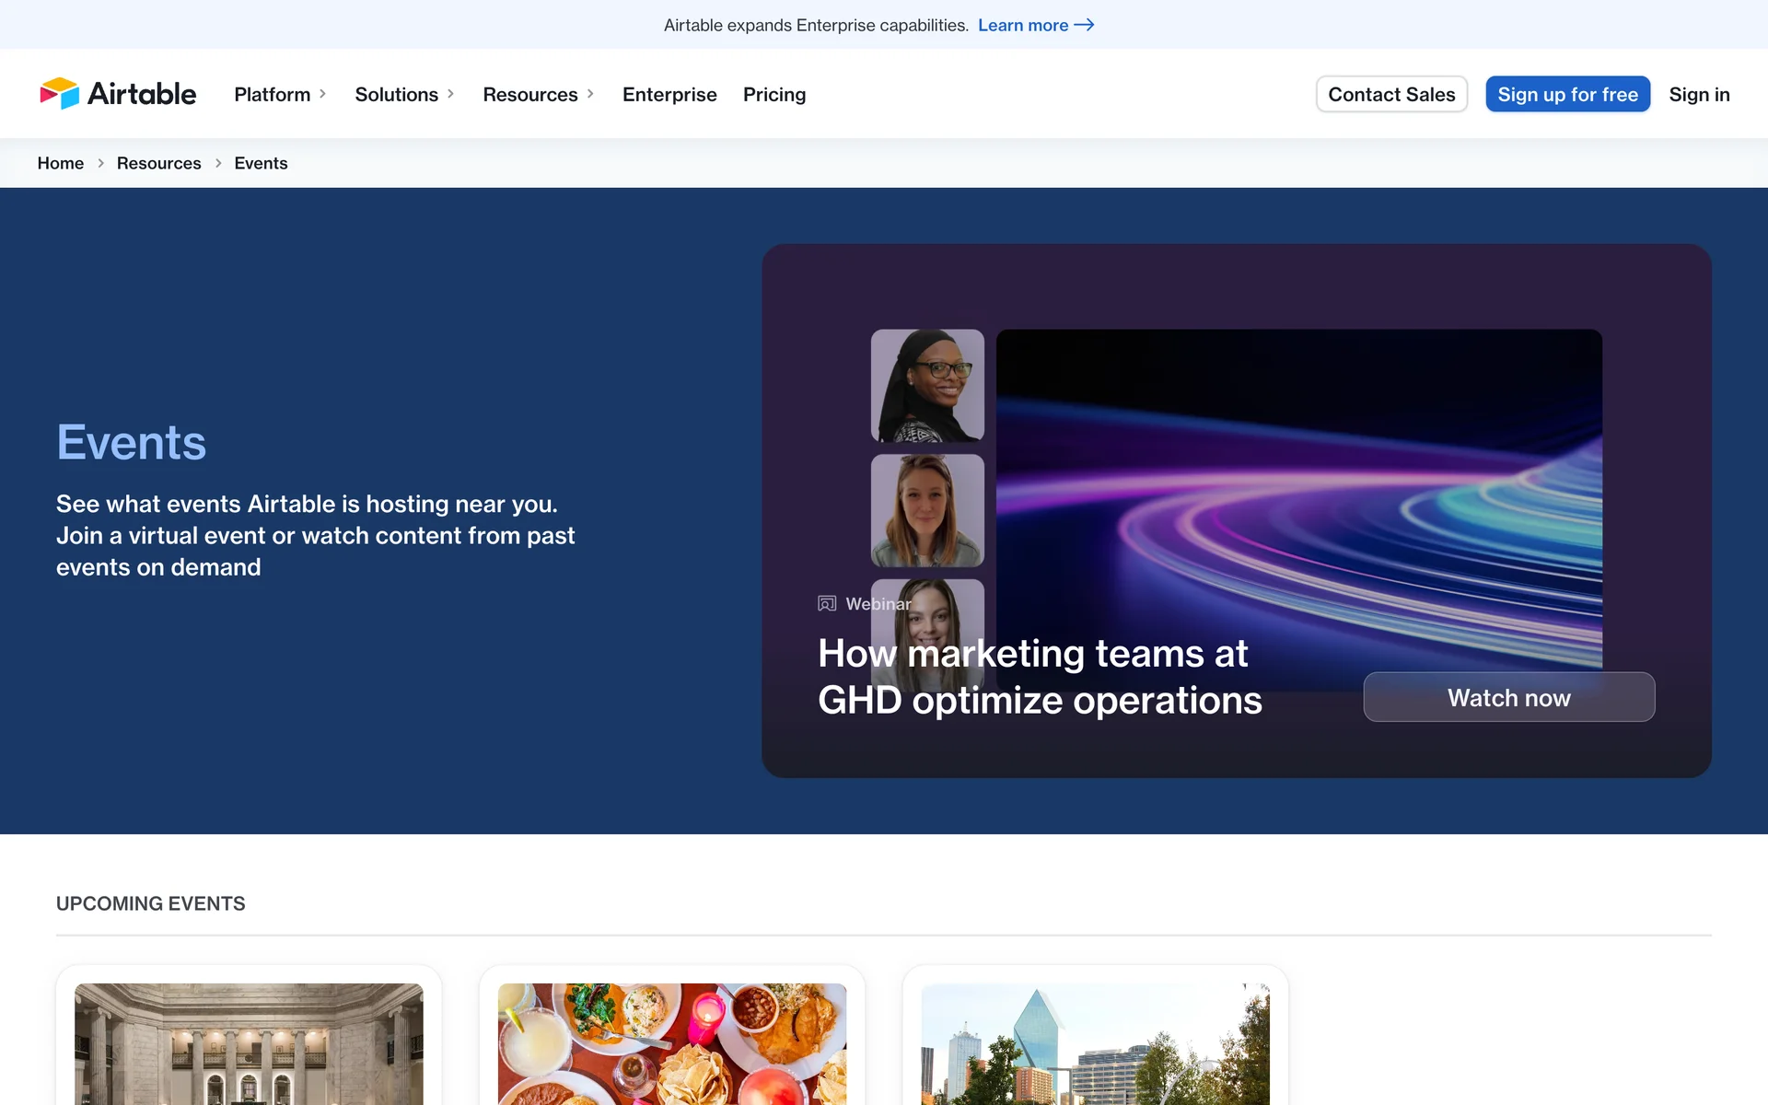Click the Airtable logo icon

(x=60, y=93)
